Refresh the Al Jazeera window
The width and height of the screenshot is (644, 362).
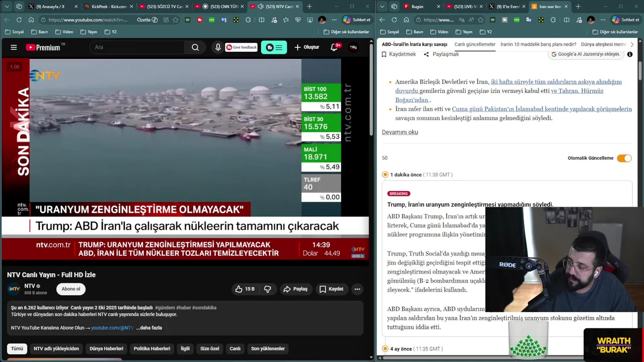pyautogui.click(x=394, y=20)
